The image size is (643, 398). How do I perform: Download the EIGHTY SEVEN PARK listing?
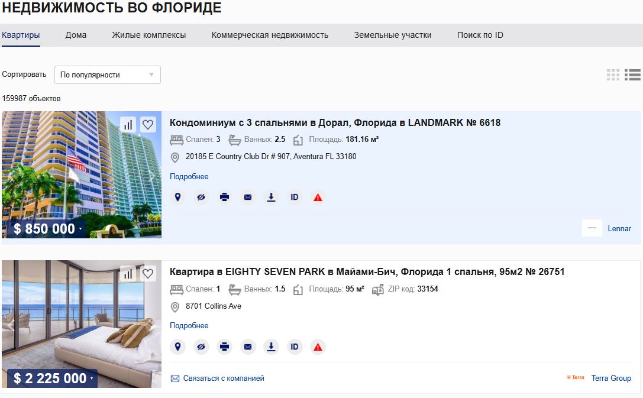tap(271, 347)
